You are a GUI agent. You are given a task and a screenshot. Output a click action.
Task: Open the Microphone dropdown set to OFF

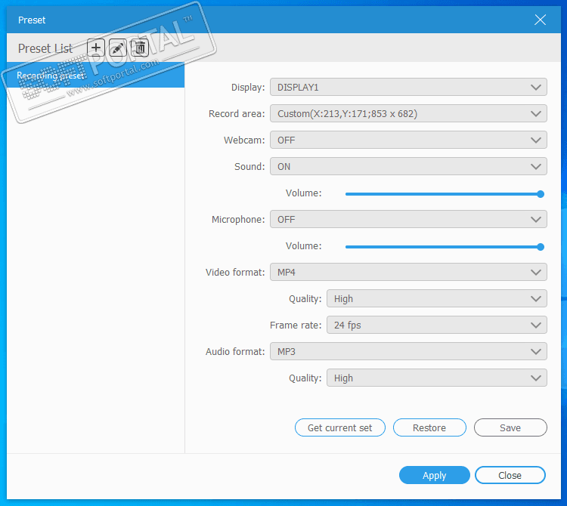[x=408, y=219]
